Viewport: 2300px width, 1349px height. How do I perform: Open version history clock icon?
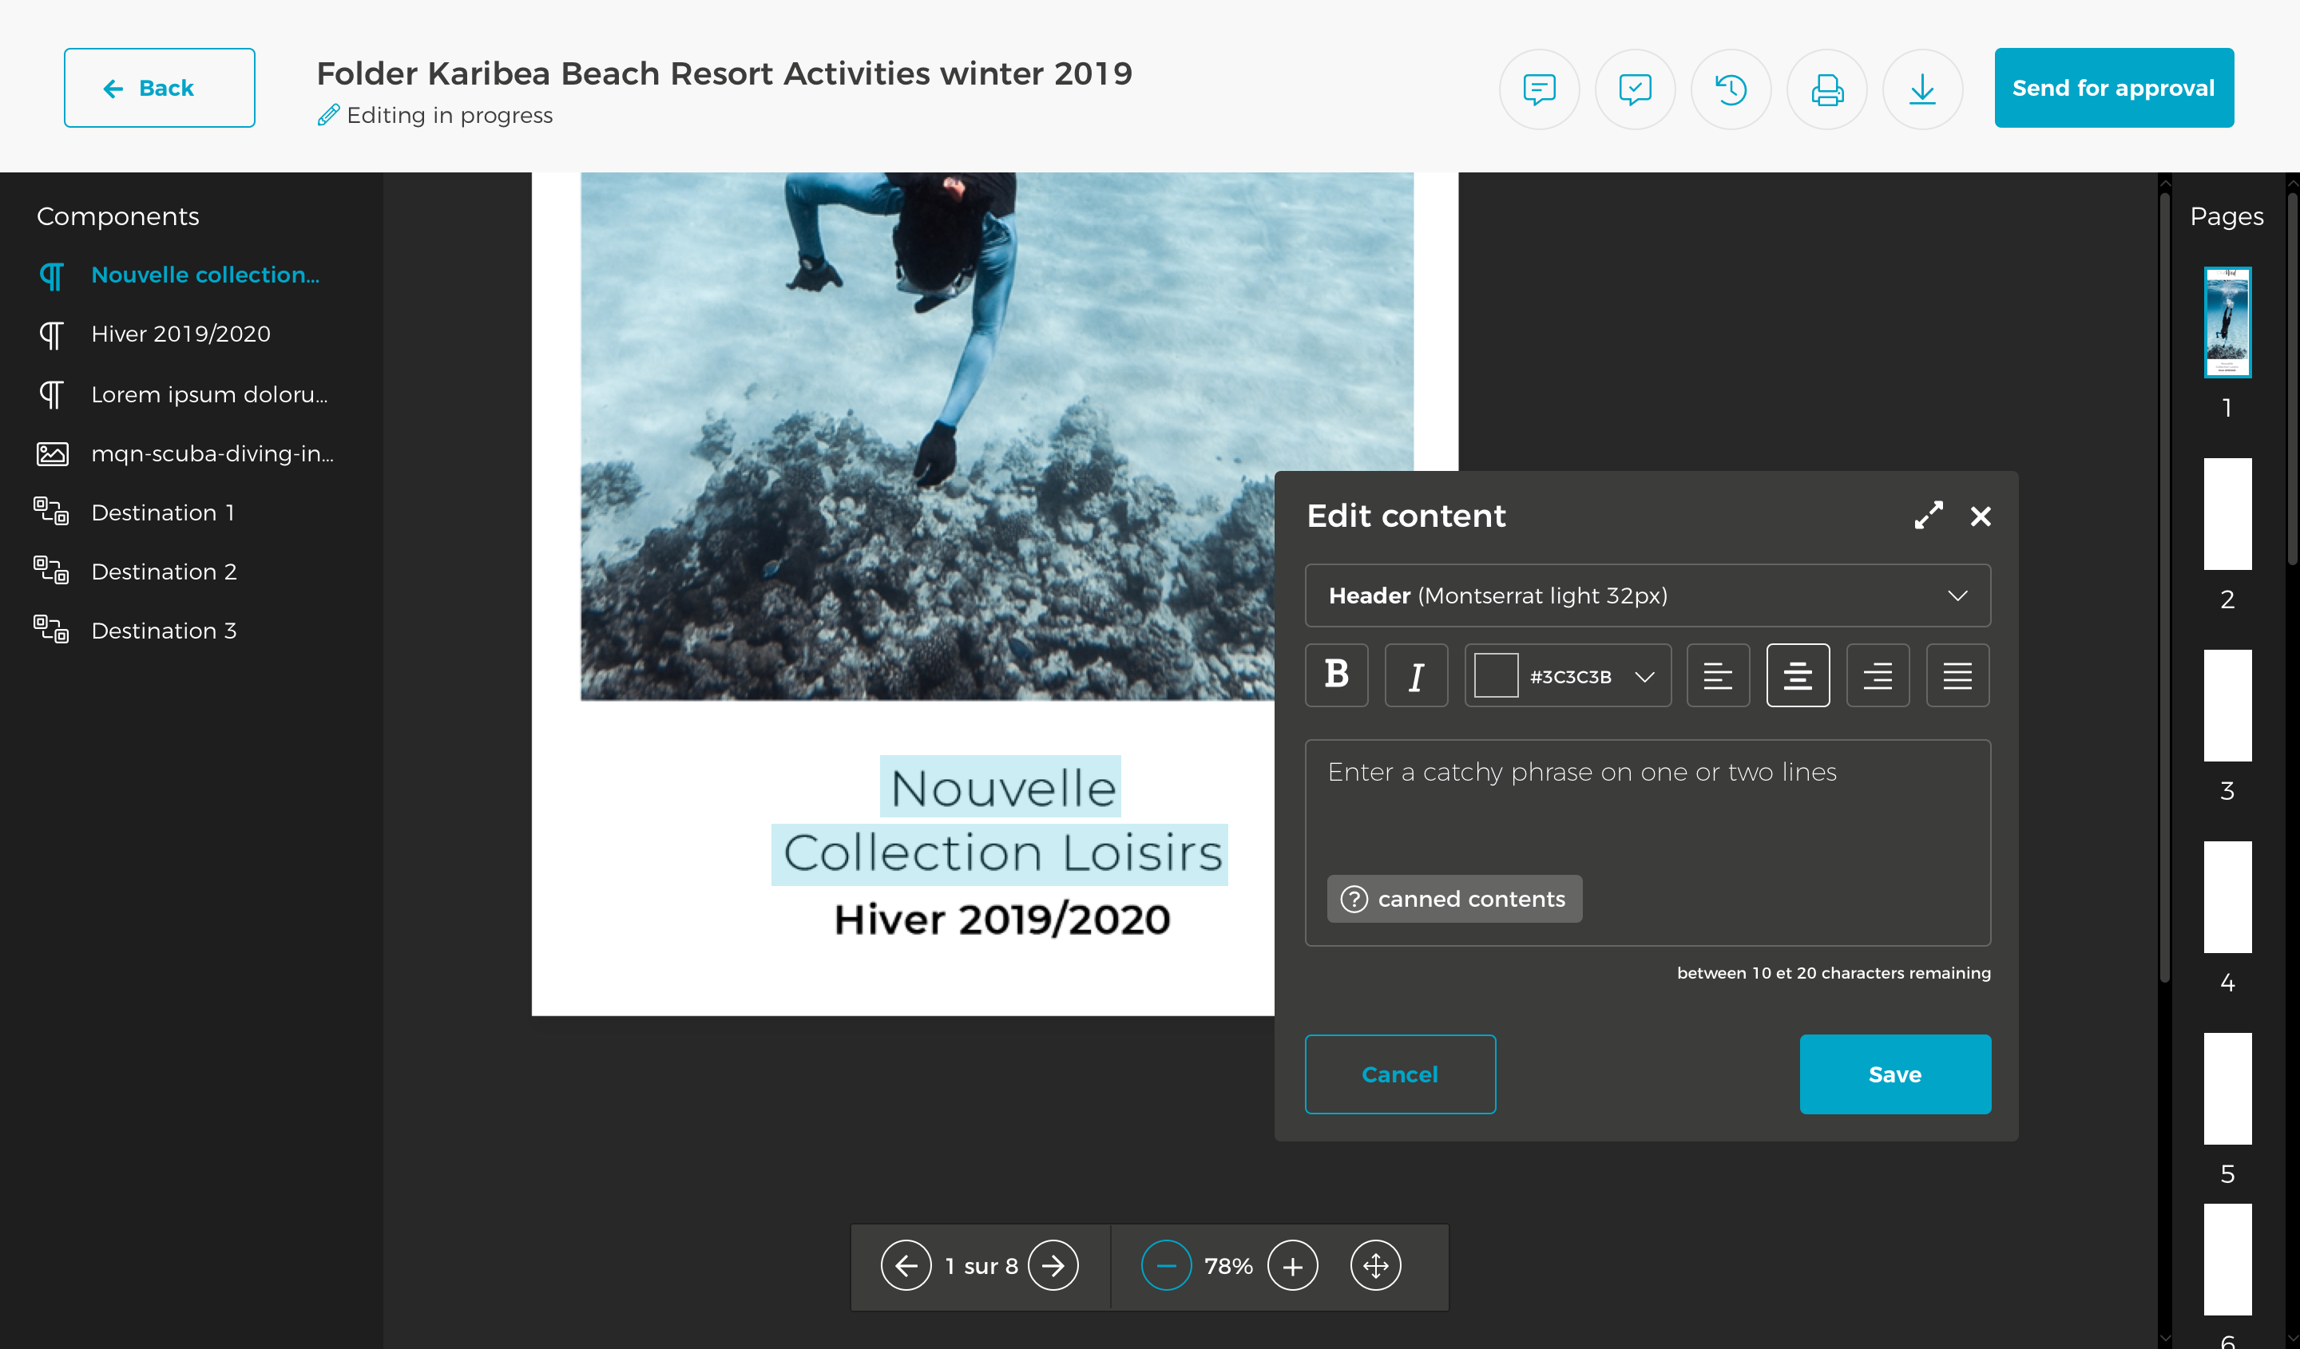1731,89
